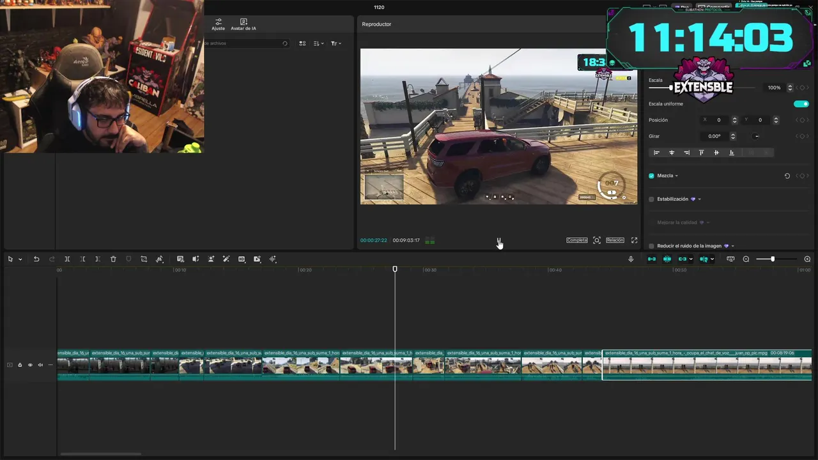Click the Escala 100% value field
Image resolution: width=818 pixels, height=460 pixels.
coord(774,88)
